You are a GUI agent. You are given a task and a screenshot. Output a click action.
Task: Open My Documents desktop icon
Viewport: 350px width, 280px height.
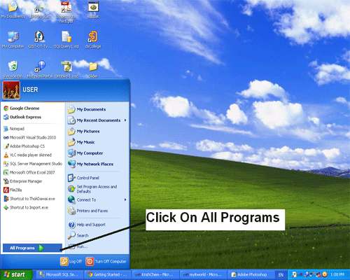13,10
